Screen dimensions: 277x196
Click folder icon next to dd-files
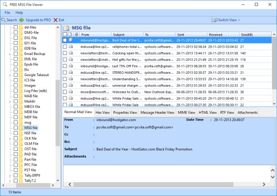coord(21,27)
